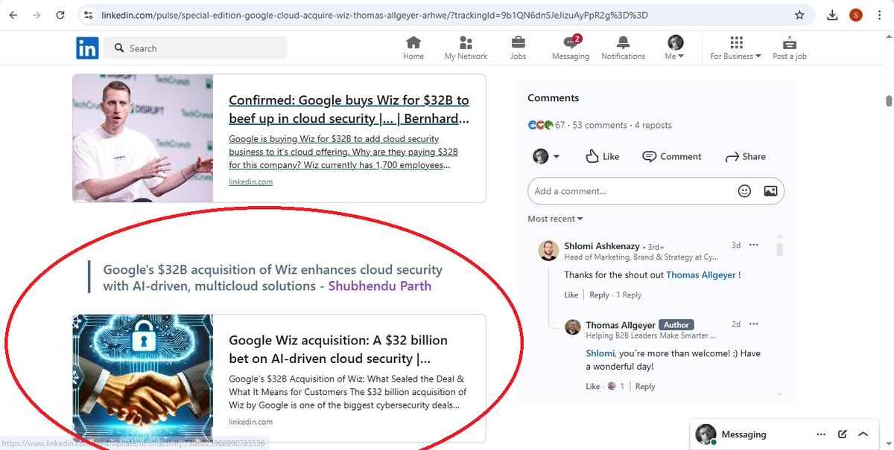The width and height of the screenshot is (894, 450).
Task: Click Thomas Allgeyer mention in comment
Action: pos(701,274)
